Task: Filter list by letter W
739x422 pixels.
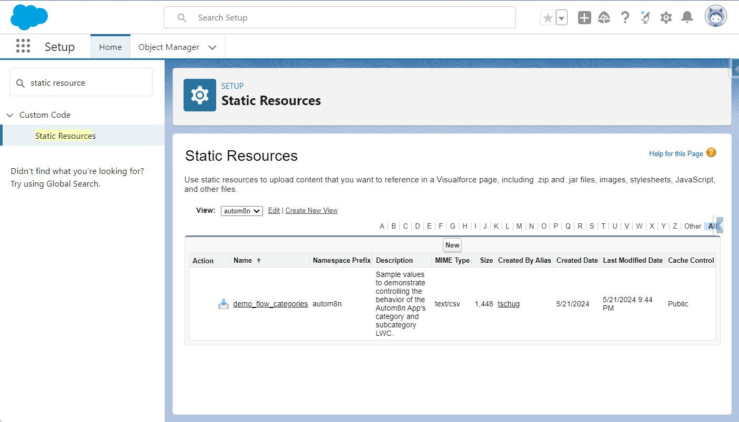Action: (639, 226)
